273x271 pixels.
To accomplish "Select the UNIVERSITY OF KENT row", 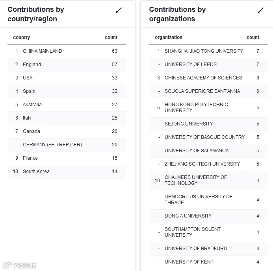I will tap(189, 262).
